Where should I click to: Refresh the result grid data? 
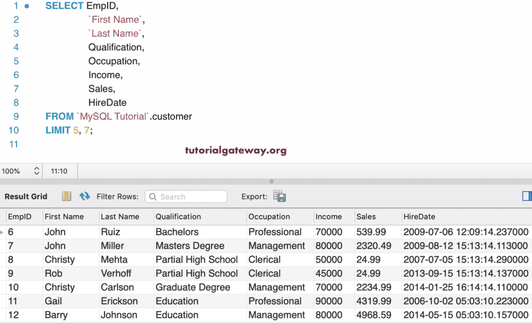click(x=84, y=196)
